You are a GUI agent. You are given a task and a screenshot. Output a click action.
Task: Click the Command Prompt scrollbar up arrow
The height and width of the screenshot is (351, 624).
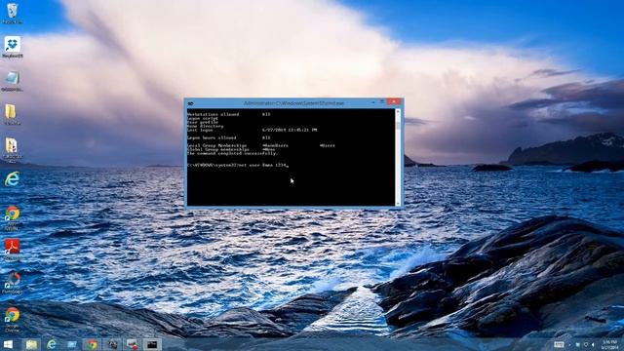tap(398, 112)
